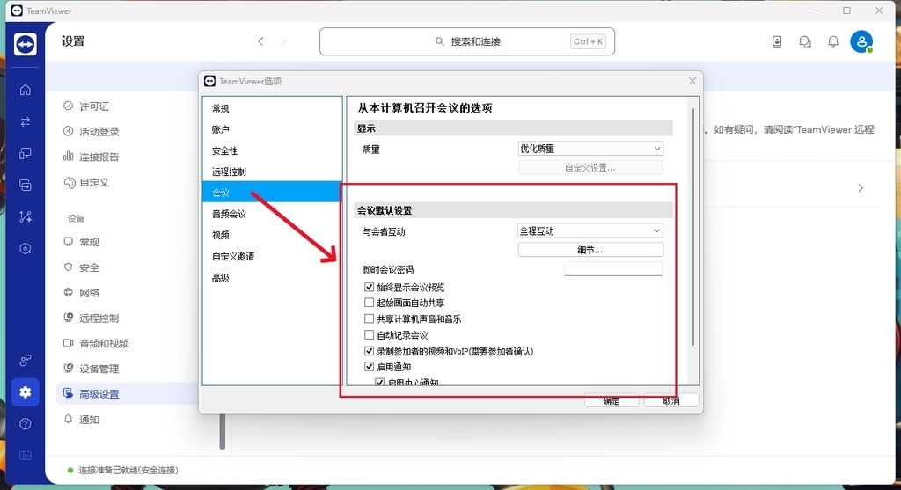This screenshot has height=490, width=901.
Task: Toggle 启用通知 checkbox
Action: pos(369,366)
